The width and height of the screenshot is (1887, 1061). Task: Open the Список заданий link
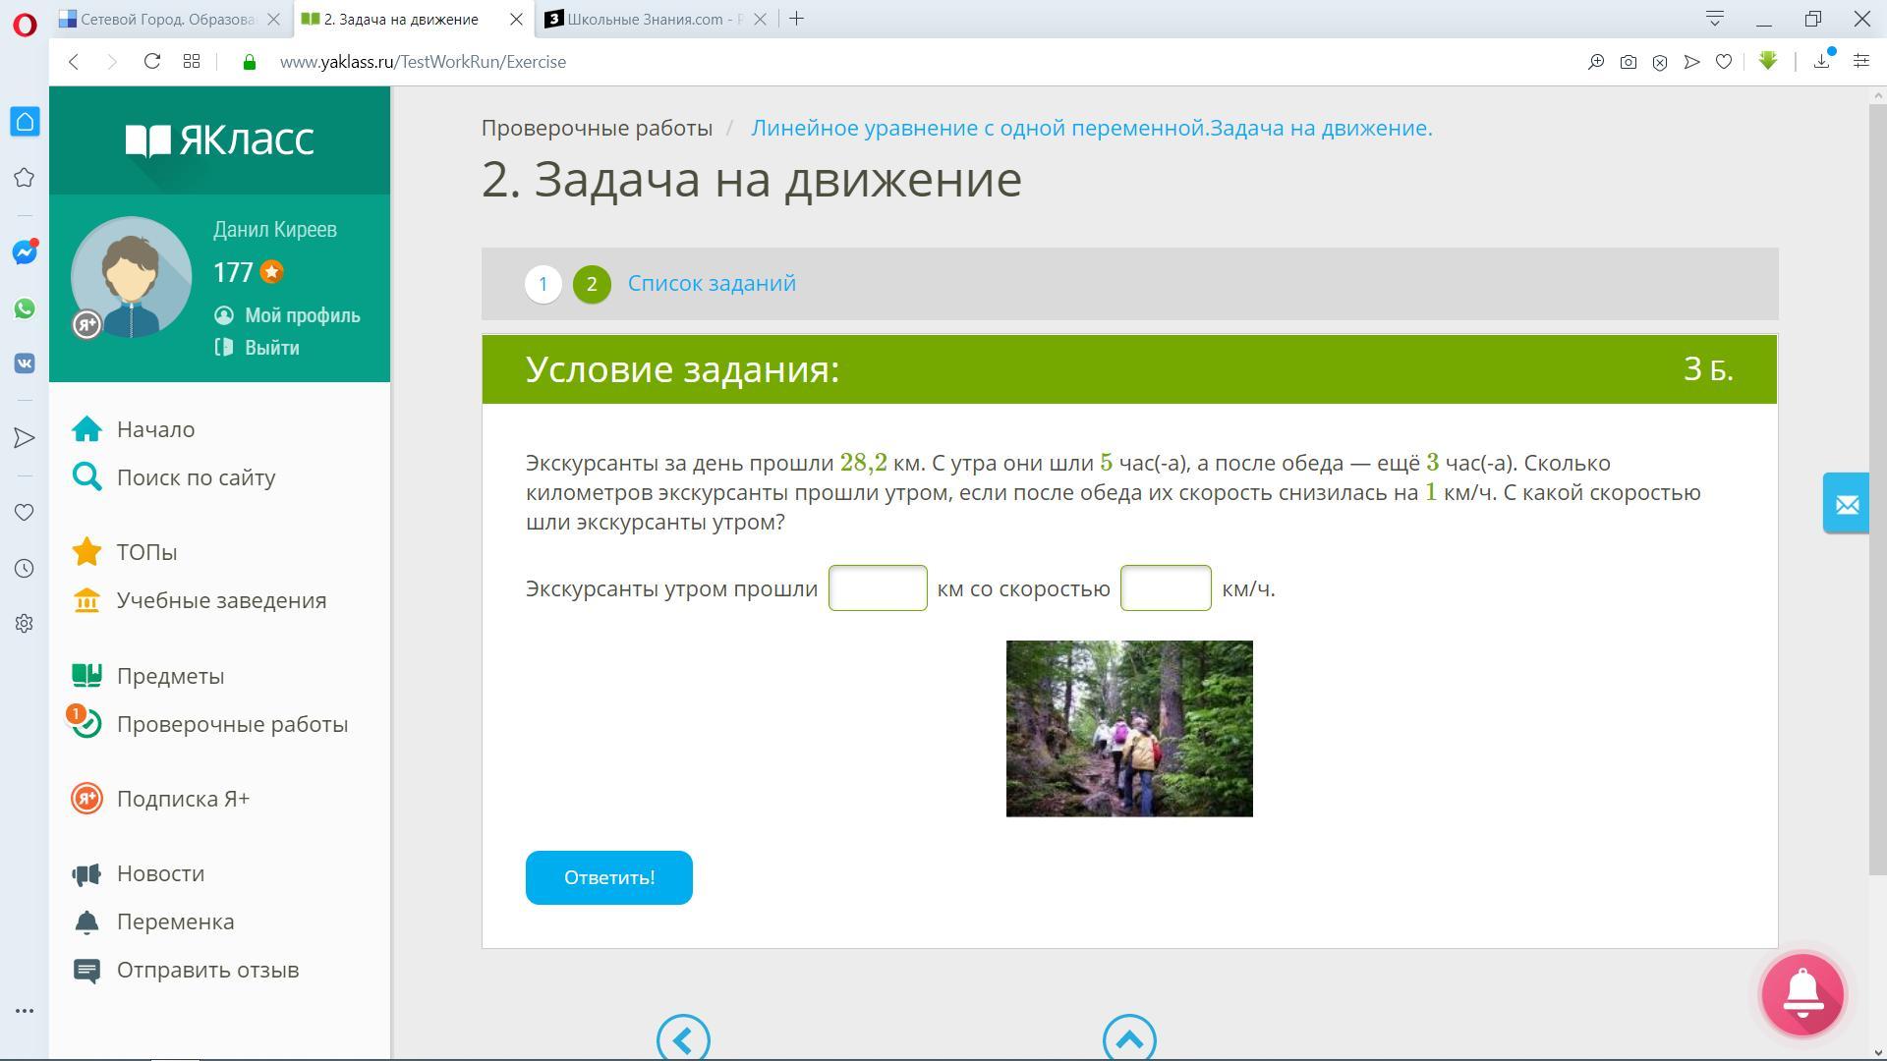coord(712,283)
